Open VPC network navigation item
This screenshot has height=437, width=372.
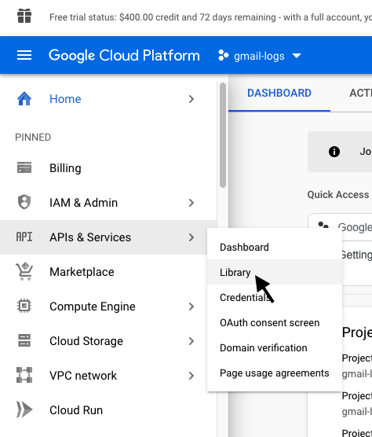coord(108,376)
